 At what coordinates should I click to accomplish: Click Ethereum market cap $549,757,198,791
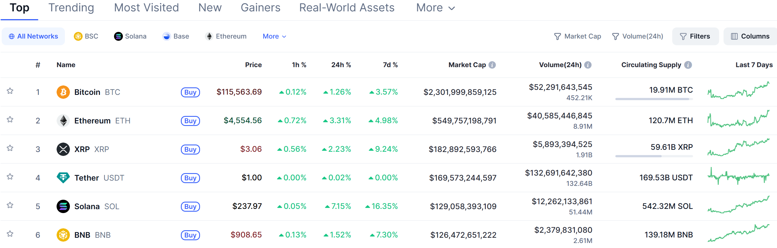click(x=464, y=121)
